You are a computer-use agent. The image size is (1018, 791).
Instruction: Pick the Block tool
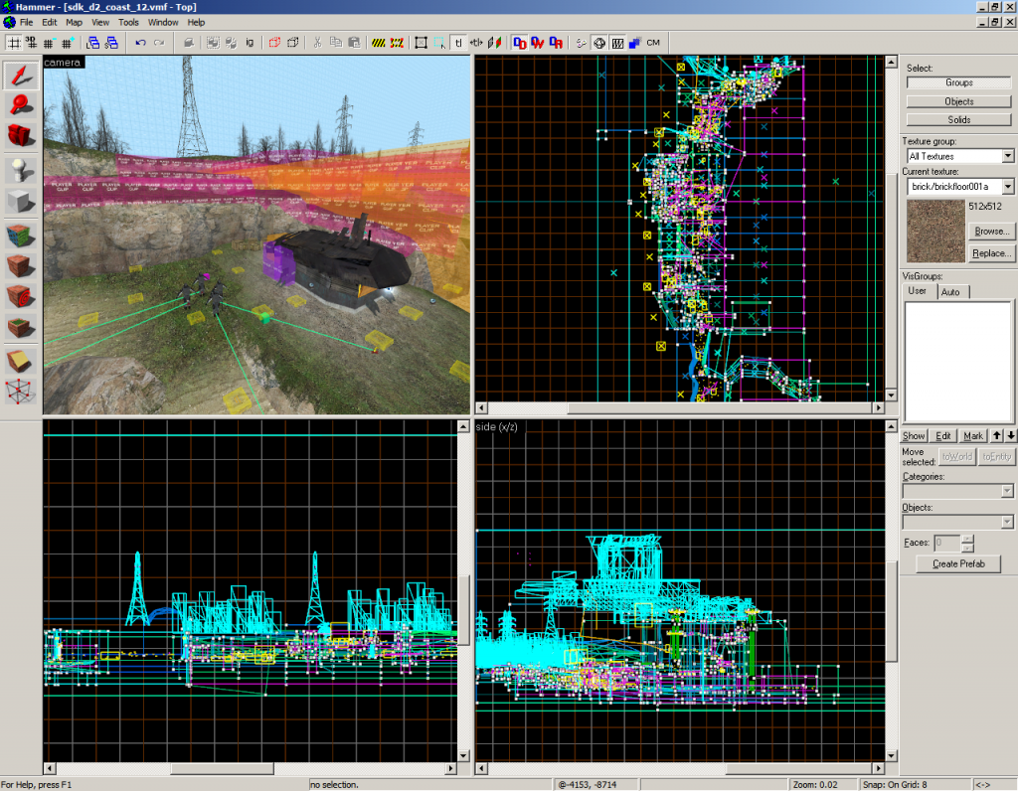click(x=21, y=203)
